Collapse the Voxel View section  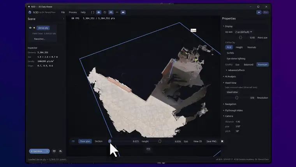(x=229, y=83)
